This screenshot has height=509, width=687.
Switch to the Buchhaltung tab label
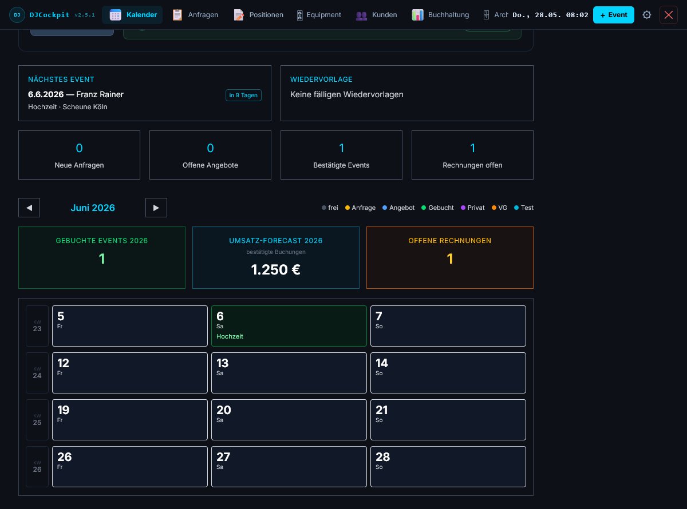click(x=448, y=15)
